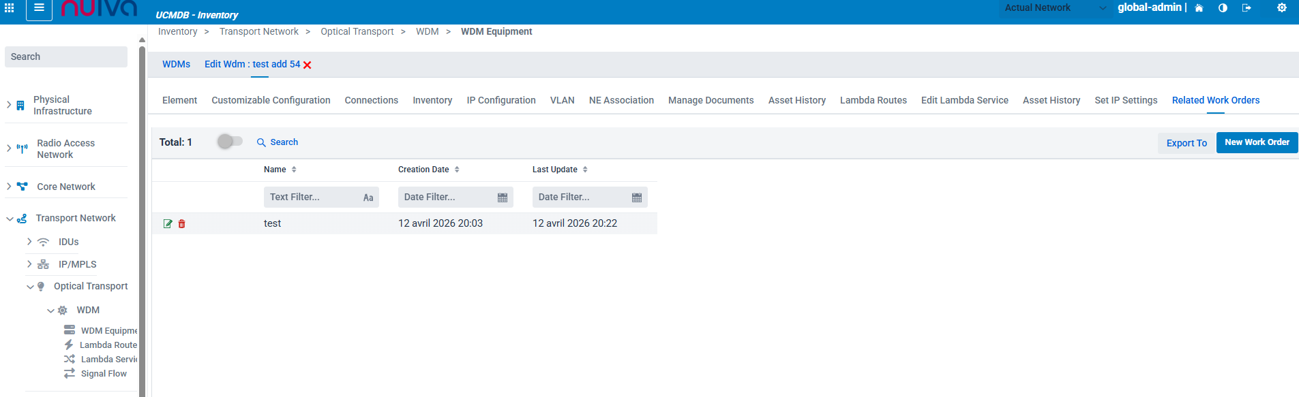Screen dimensions: 1299x397
Task: Open Creation Date filter calendar
Action: click(x=503, y=197)
